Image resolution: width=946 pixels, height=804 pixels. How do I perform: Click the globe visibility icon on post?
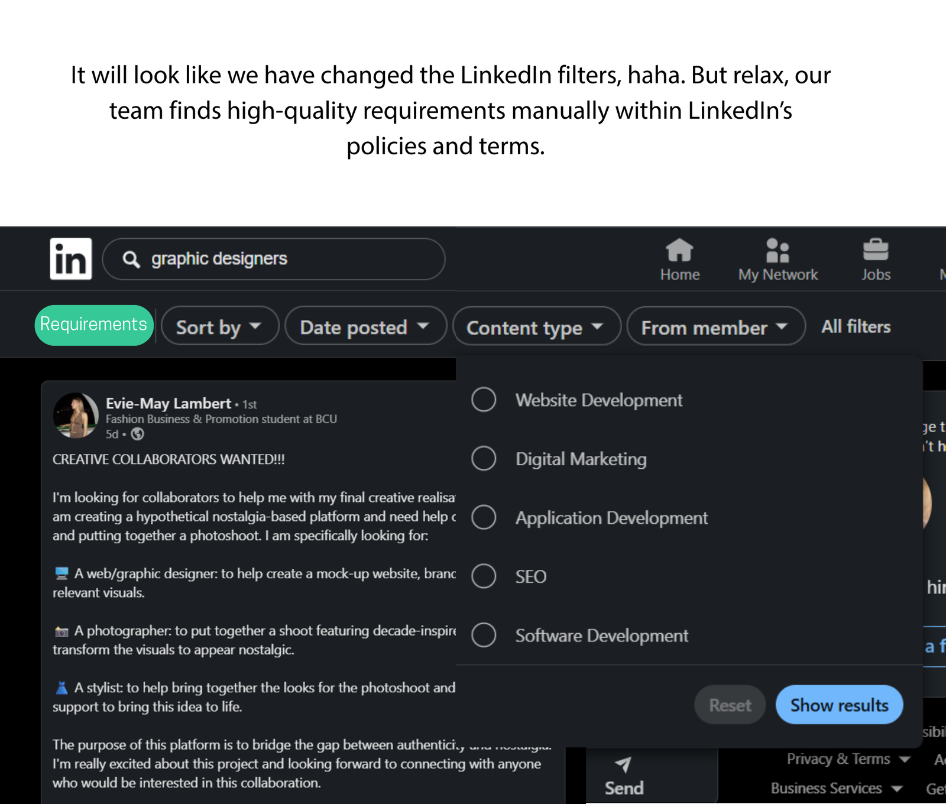(x=138, y=434)
